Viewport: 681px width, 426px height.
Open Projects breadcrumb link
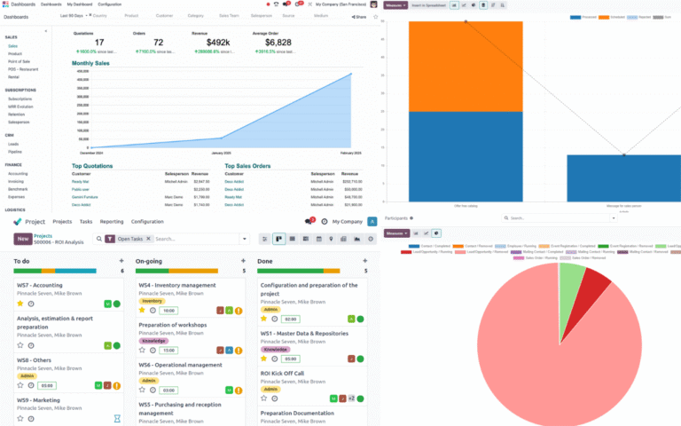click(43, 235)
